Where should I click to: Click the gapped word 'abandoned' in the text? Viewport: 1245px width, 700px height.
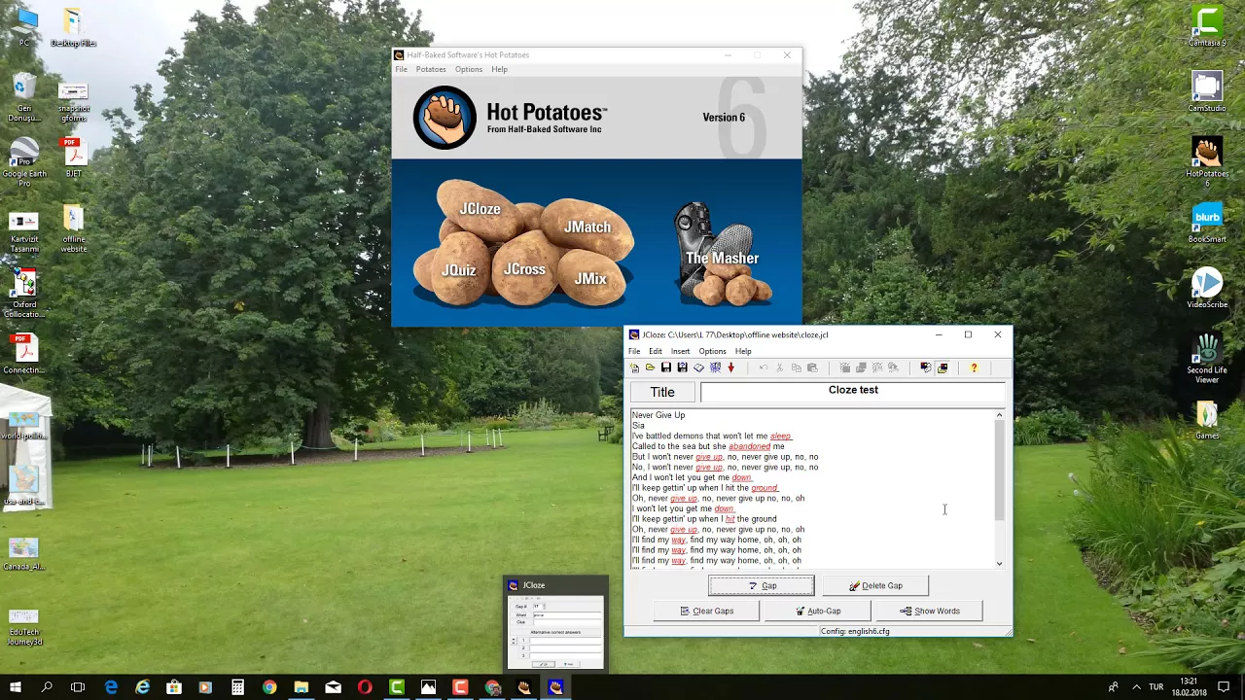coord(749,446)
